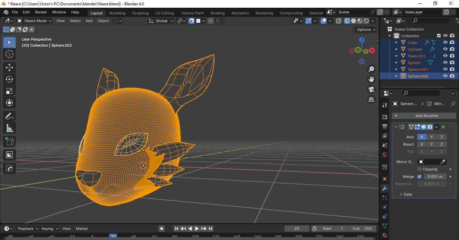This screenshot has height=240, width=459.
Task: Open the Options dropdown in viewport
Action: tap(366, 30)
